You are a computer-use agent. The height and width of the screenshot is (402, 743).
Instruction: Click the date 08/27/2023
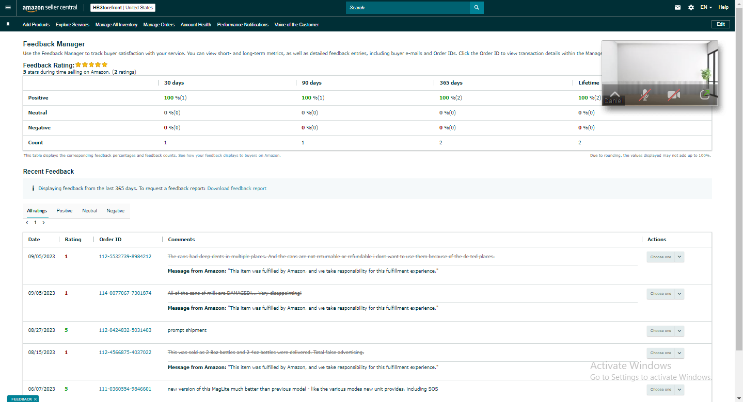[41, 330]
